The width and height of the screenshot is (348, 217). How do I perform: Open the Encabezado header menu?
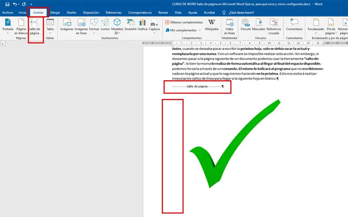pyautogui.click(x=316, y=26)
